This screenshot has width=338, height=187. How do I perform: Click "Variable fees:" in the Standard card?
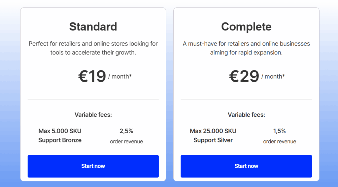[93, 115]
